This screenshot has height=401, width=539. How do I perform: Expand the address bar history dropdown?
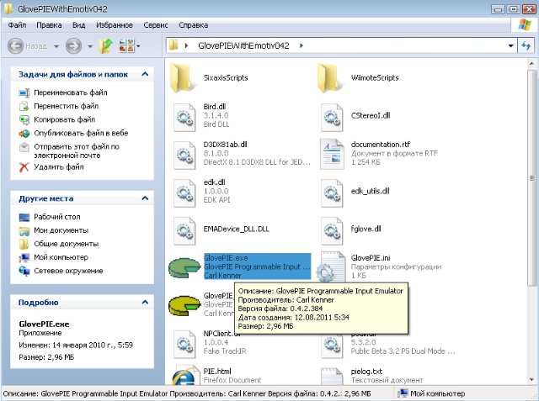[511, 45]
